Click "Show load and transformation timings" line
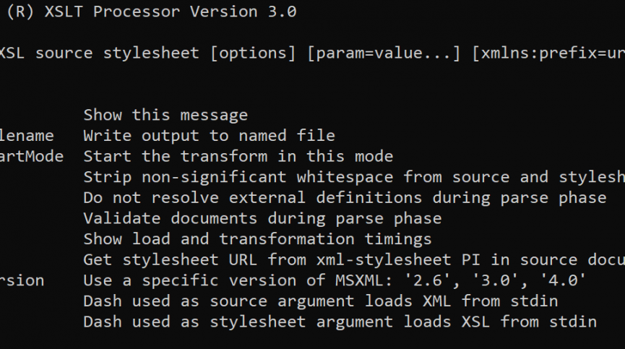The width and height of the screenshot is (625, 349). pyautogui.click(x=257, y=238)
